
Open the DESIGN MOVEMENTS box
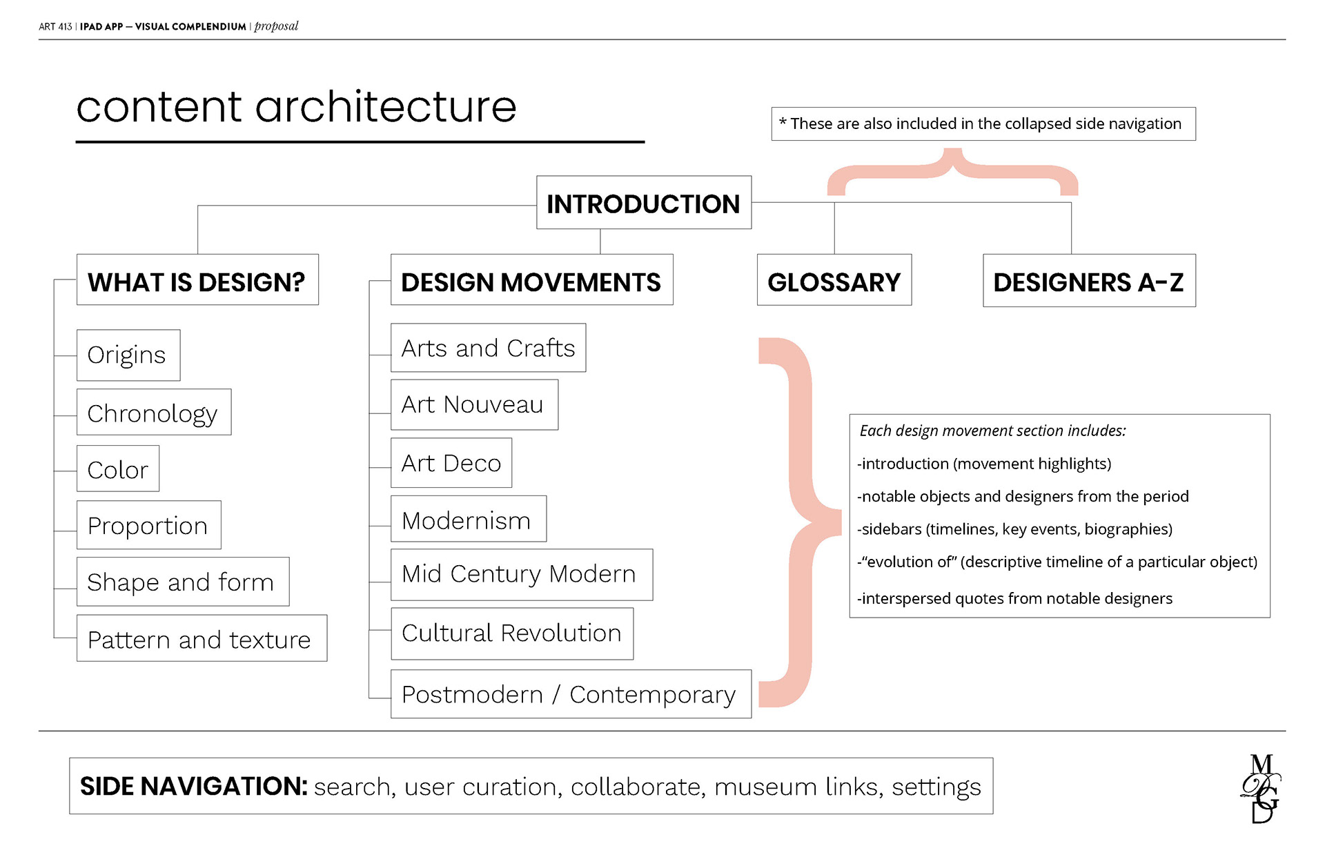point(531,280)
